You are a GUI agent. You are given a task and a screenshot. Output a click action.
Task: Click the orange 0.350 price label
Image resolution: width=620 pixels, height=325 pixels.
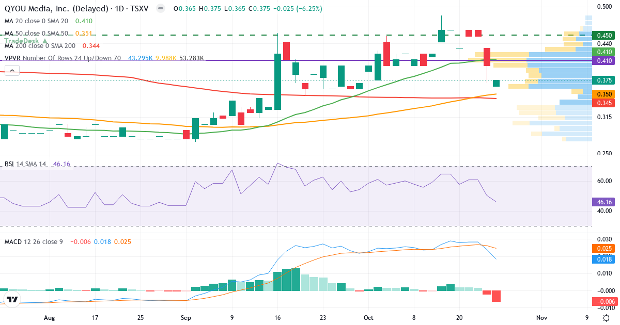point(605,95)
